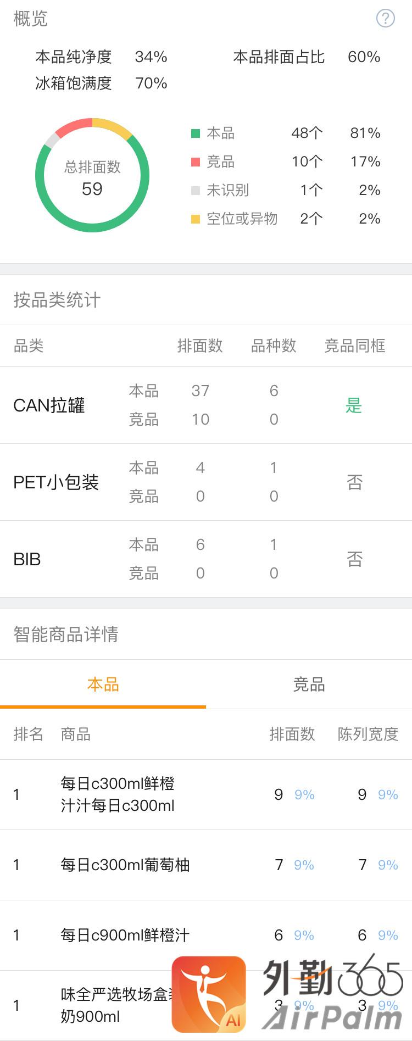The image size is (412, 1041).
Task: Click the red 竞品 legend square
Action: point(196,162)
